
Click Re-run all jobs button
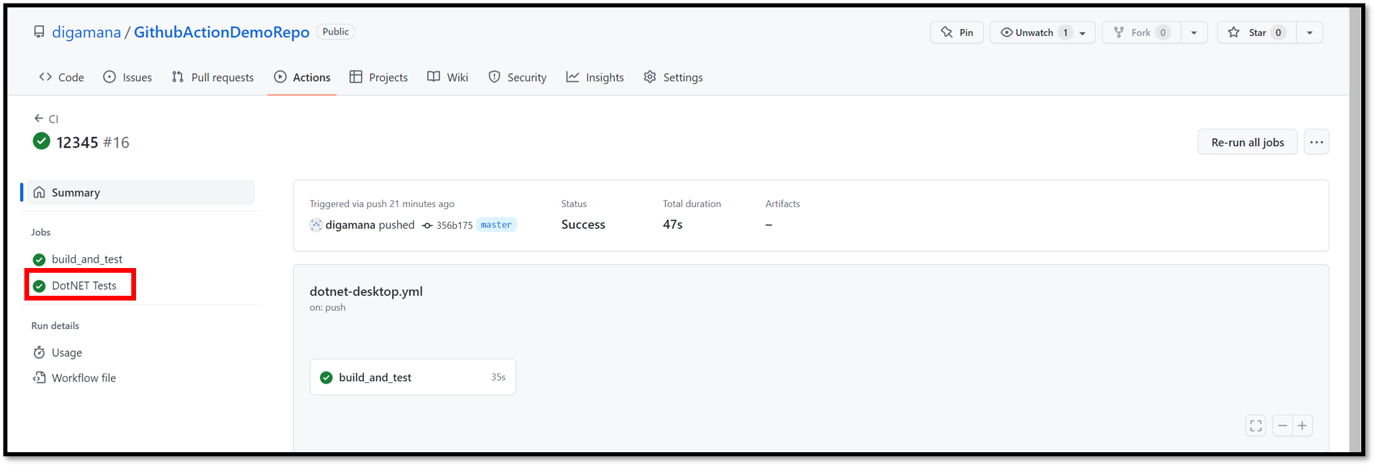(1247, 142)
